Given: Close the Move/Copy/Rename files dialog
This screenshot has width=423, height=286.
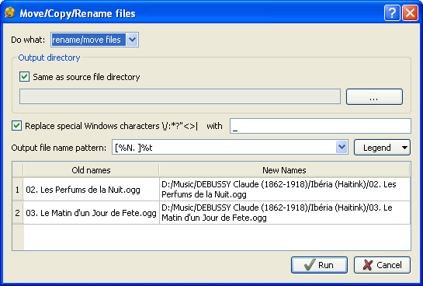Looking at the screenshot, I should point(410,12).
